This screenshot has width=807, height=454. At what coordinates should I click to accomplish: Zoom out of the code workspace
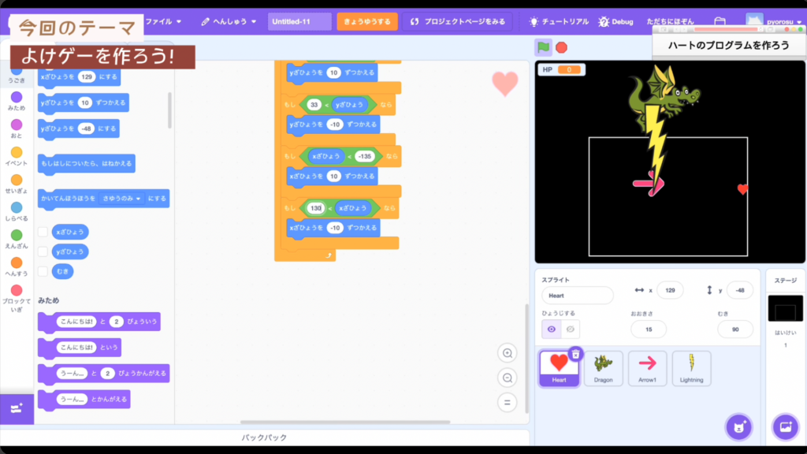508,378
